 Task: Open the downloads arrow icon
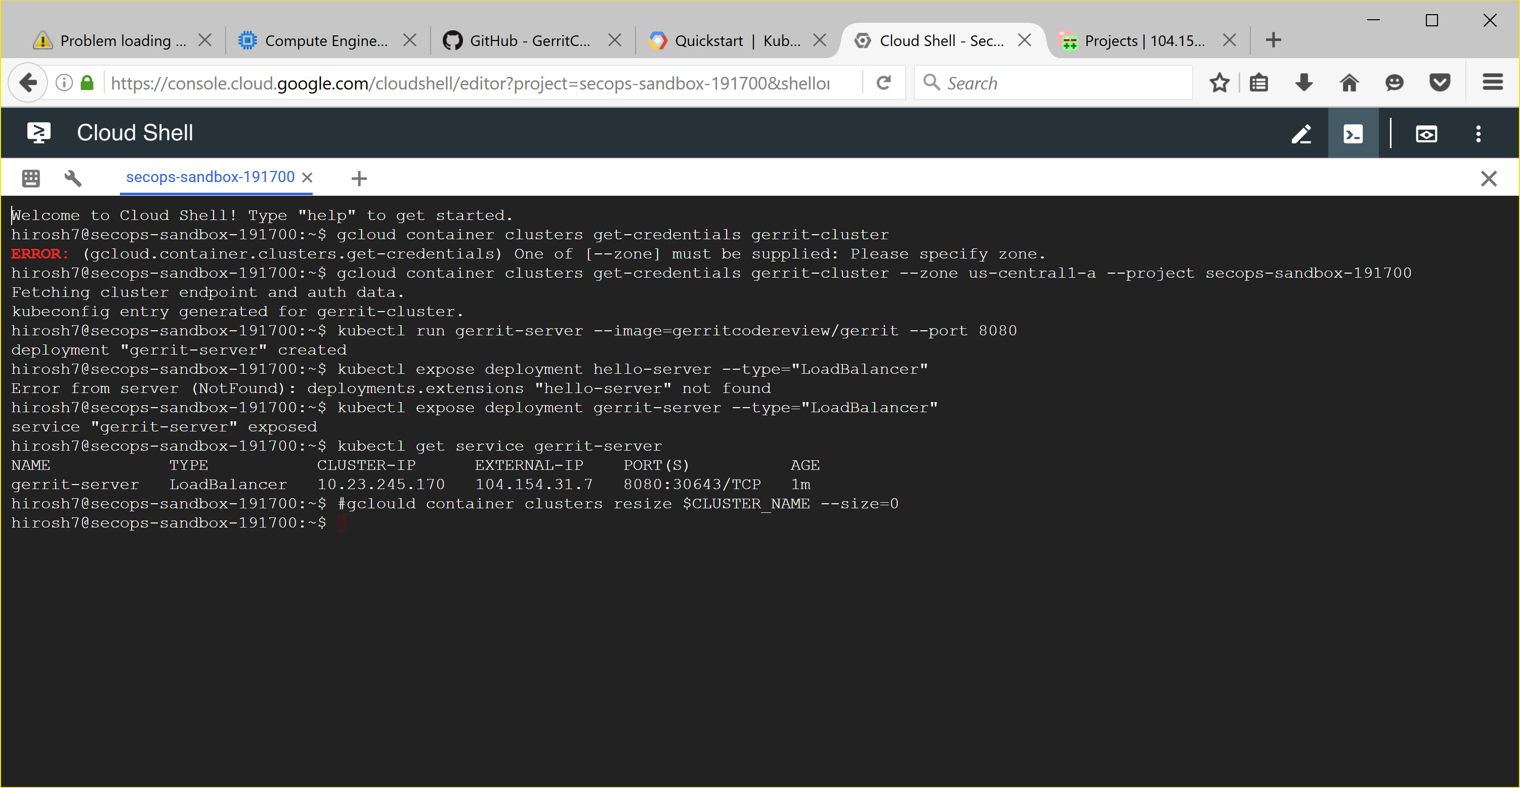point(1303,82)
